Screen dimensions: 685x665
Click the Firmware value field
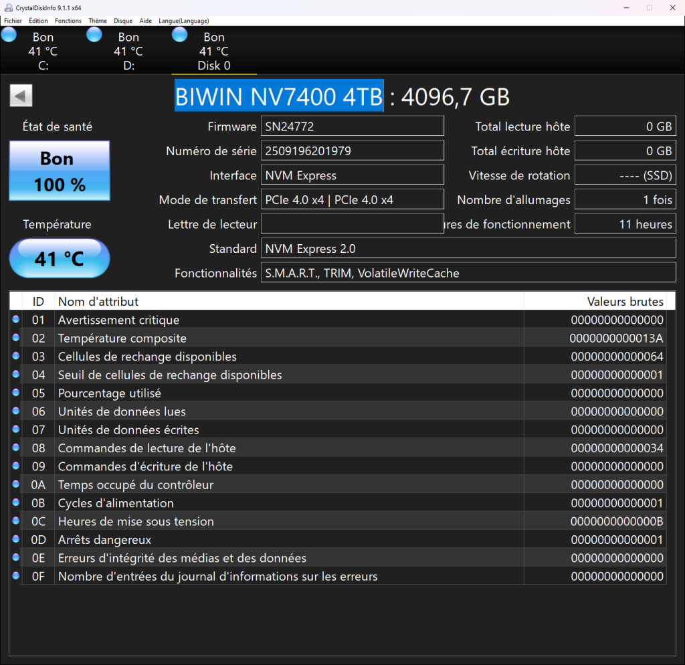click(x=352, y=126)
